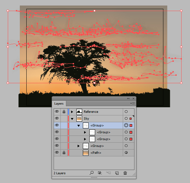Expand the Reference layer contents
This screenshot has width=190, height=183.
point(72,112)
